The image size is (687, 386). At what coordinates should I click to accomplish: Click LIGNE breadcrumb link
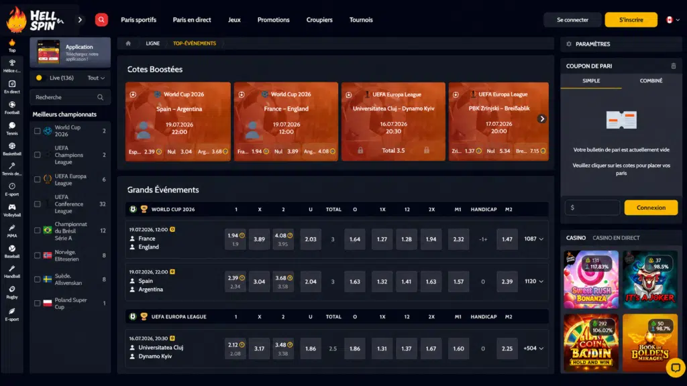(x=152, y=44)
